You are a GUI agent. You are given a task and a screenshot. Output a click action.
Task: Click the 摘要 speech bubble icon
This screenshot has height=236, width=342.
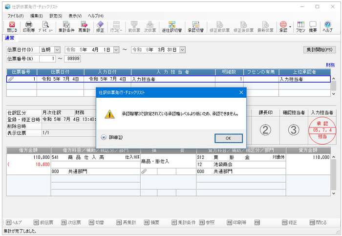[x=313, y=26]
